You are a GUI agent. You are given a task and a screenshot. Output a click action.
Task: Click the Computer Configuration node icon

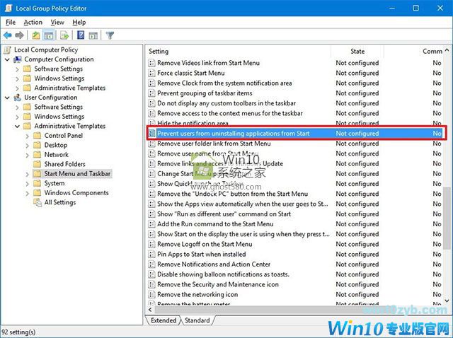[x=18, y=59]
